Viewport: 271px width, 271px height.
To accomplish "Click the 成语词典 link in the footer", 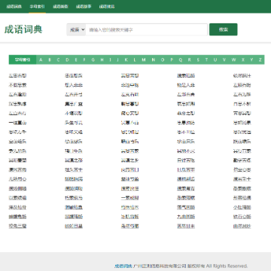I will 123,266.
